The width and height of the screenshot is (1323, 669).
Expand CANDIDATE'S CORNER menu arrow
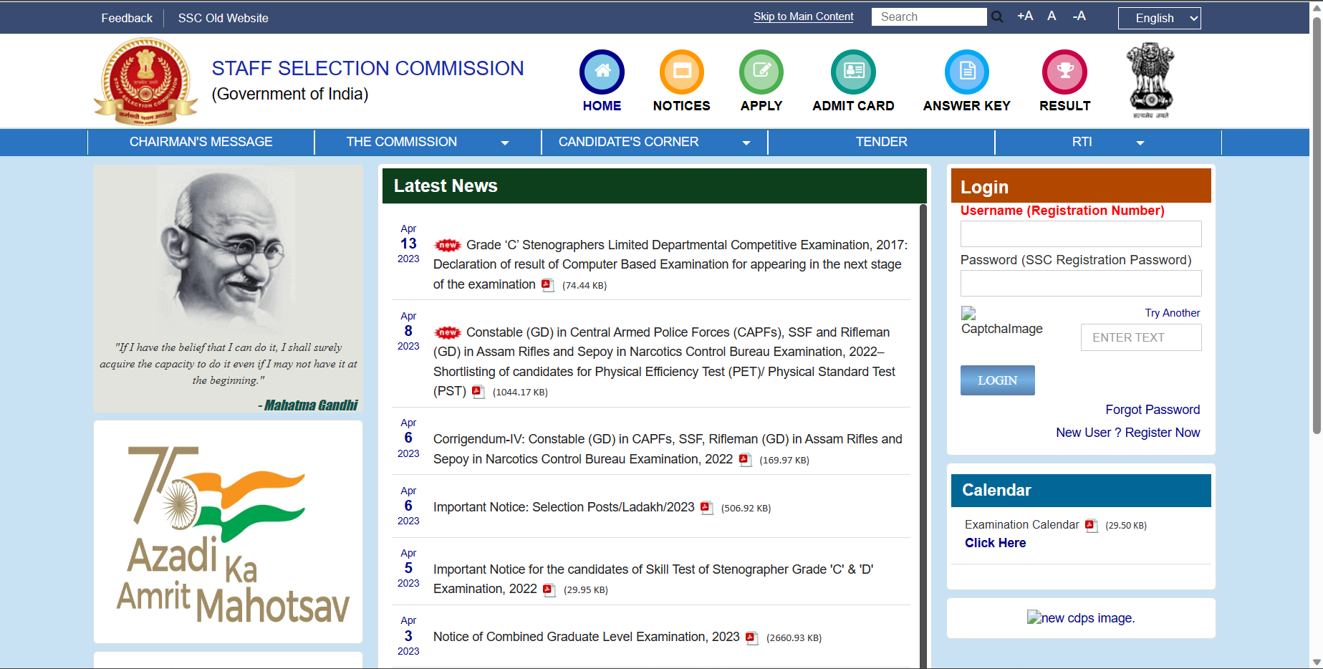point(746,143)
